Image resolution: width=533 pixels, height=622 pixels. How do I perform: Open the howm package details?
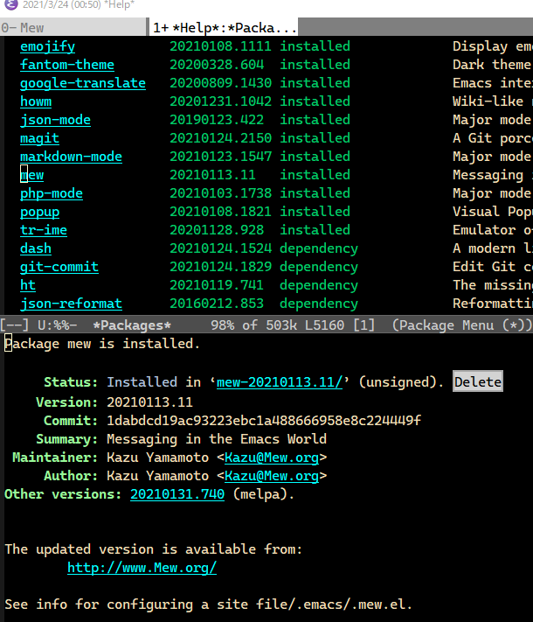point(36,101)
